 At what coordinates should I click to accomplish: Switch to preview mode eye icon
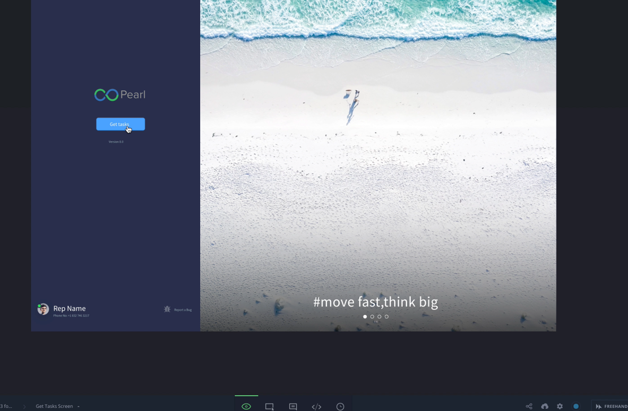point(246,406)
